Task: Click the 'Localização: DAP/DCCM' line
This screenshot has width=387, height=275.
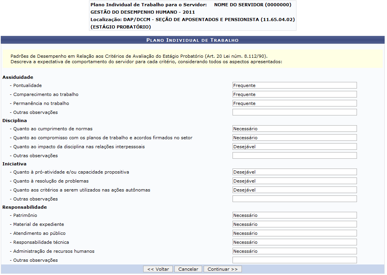Action: pyautogui.click(x=192, y=20)
